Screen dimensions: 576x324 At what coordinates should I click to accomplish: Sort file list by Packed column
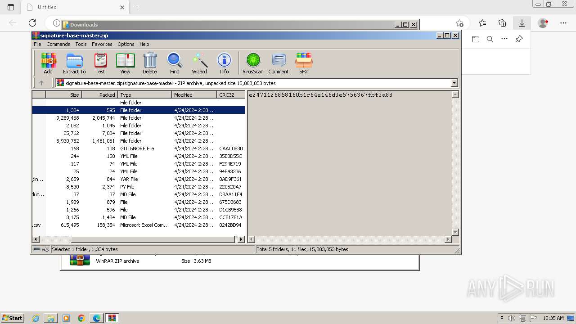click(99, 95)
